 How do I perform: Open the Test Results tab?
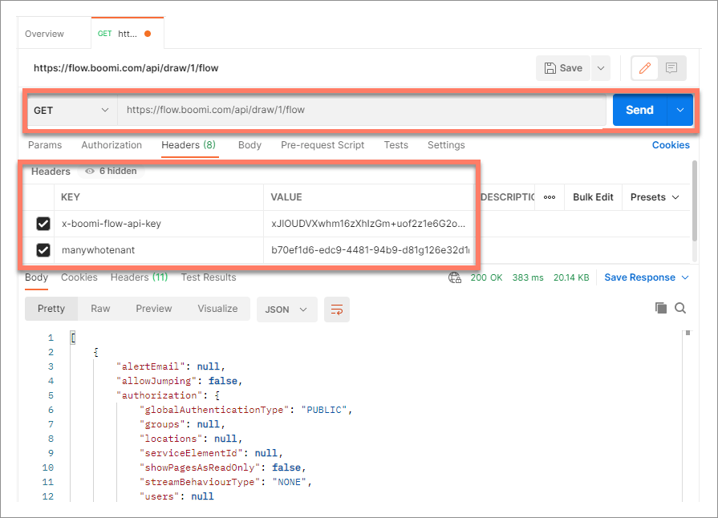click(x=209, y=277)
